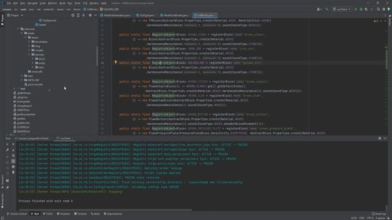Viewport: 392px width, 220px height.
Task: Expand the models folder
Action: (29, 50)
